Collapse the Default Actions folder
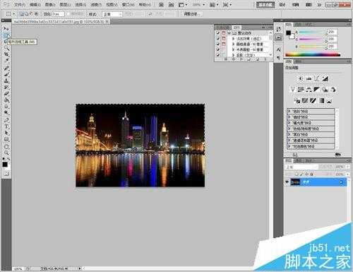 (229, 33)
